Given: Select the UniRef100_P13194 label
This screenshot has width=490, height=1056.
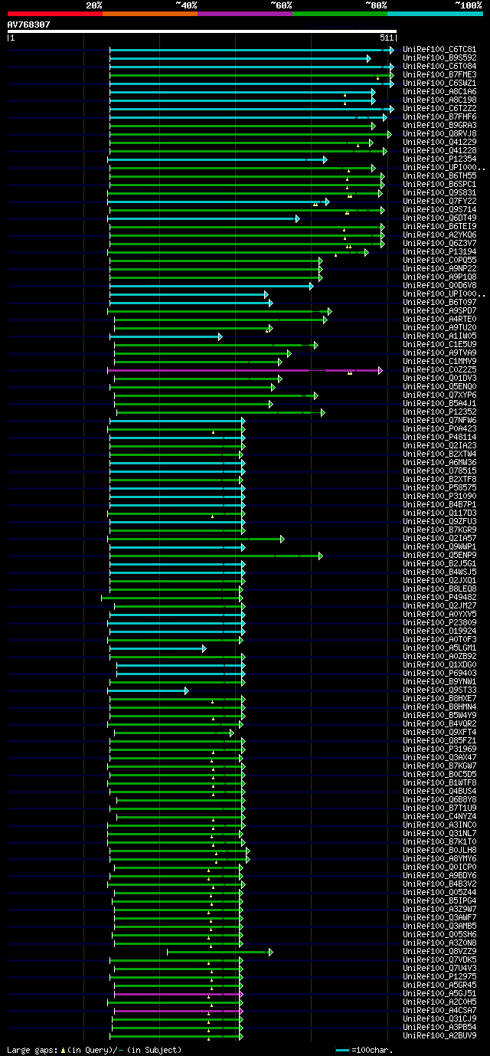Looking at the screenshot, I should pos(439,252).
